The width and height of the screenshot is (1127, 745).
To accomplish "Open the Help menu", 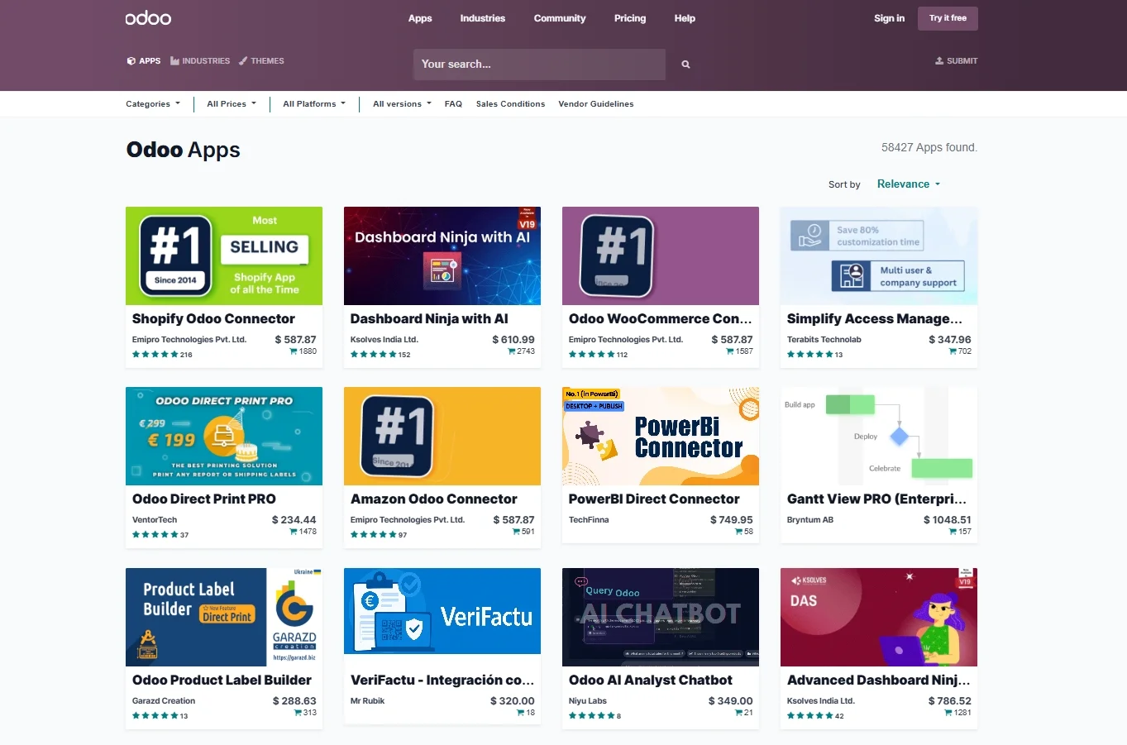I will (685, 18).
